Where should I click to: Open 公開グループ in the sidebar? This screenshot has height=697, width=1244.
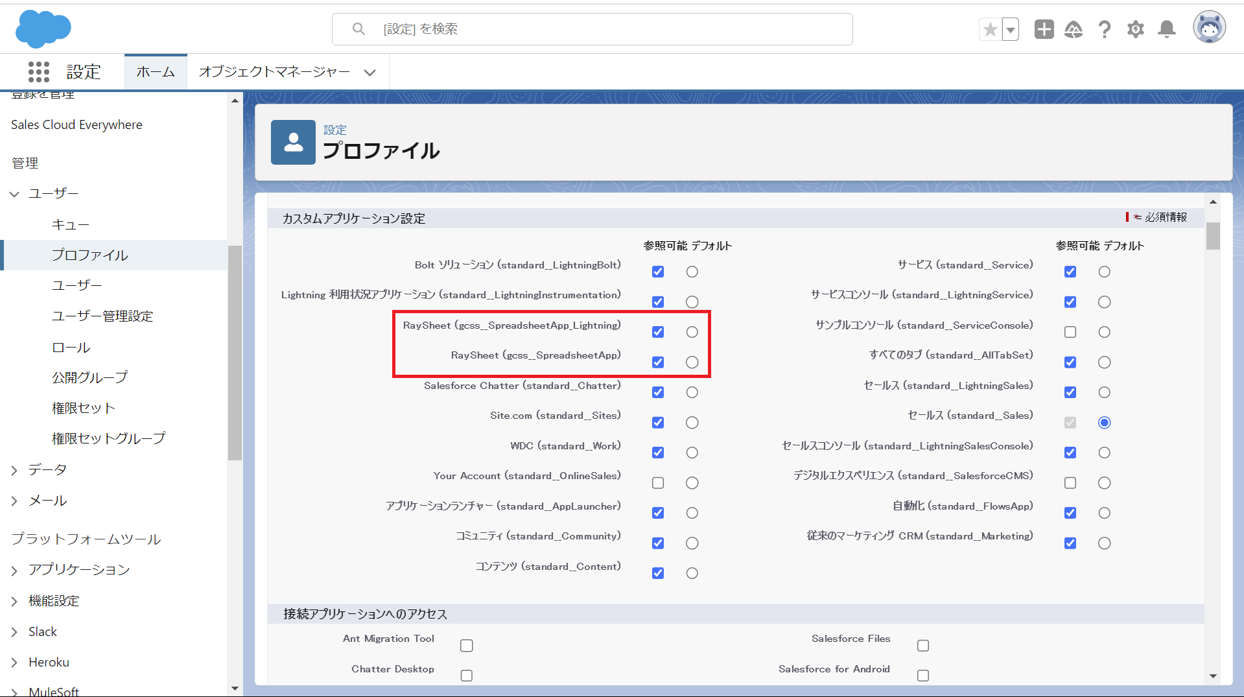89,377
